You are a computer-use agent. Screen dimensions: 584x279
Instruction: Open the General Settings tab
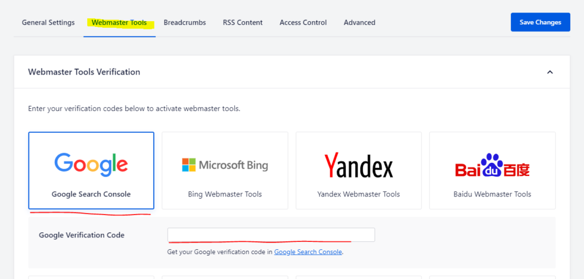(x=48, y=23)
